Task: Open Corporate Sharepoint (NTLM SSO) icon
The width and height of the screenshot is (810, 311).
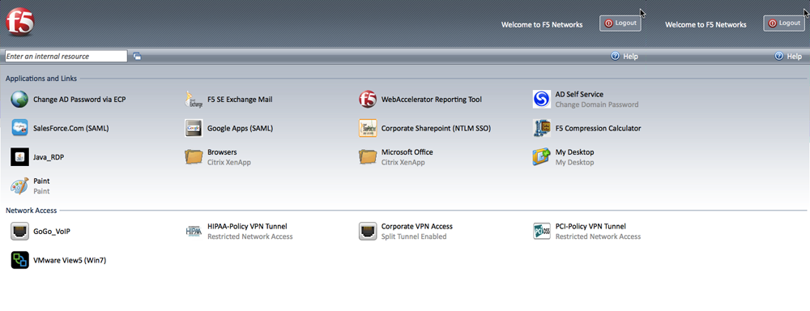Action: 367,128
